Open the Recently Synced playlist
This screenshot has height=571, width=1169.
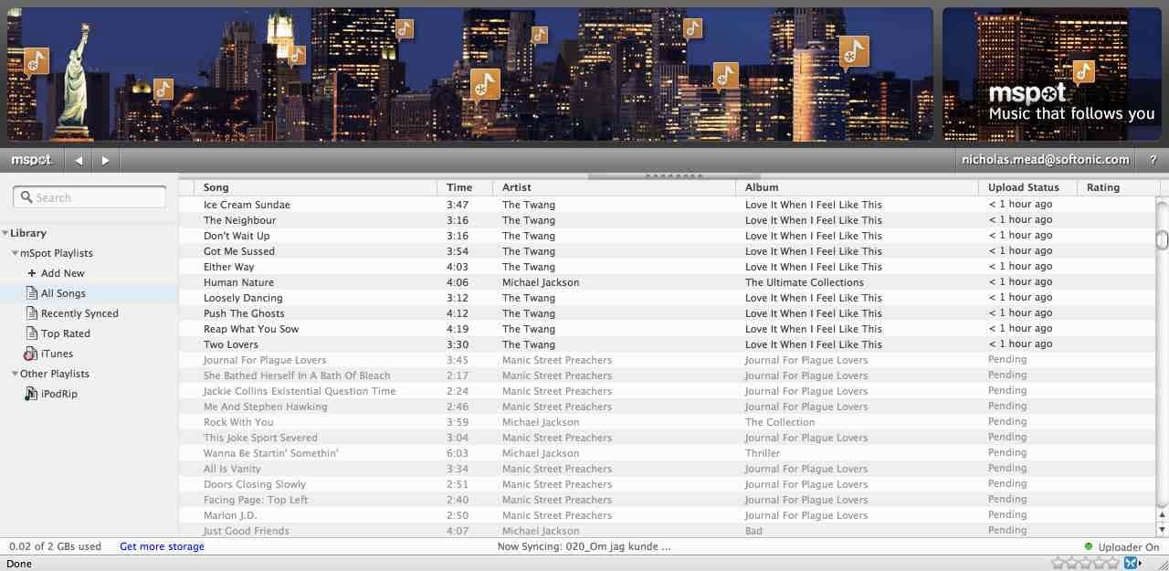point(79,313)
